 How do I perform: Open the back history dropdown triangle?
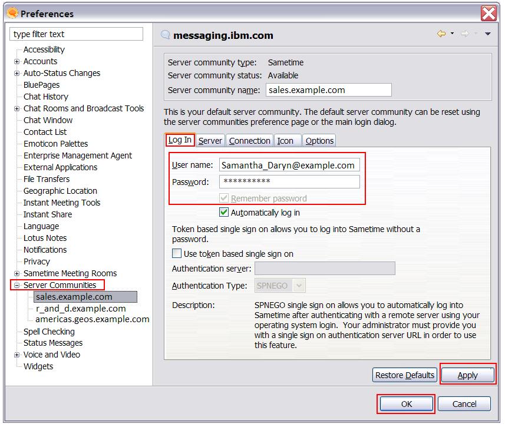point(453,34)
